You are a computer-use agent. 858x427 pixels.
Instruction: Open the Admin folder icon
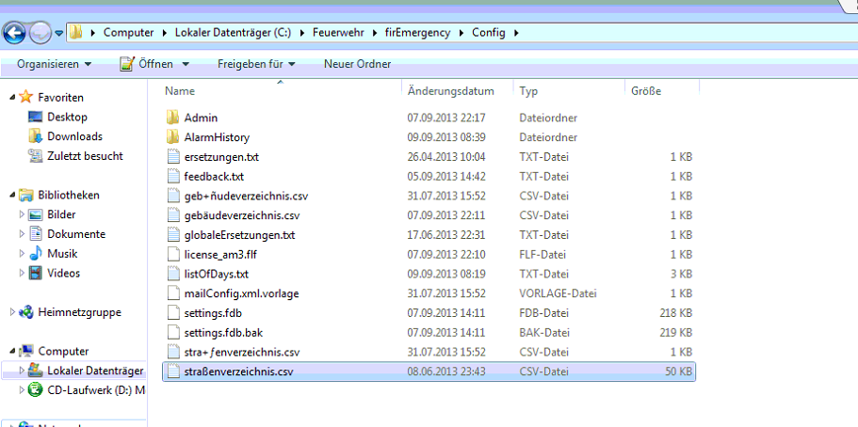pos(172,118)
